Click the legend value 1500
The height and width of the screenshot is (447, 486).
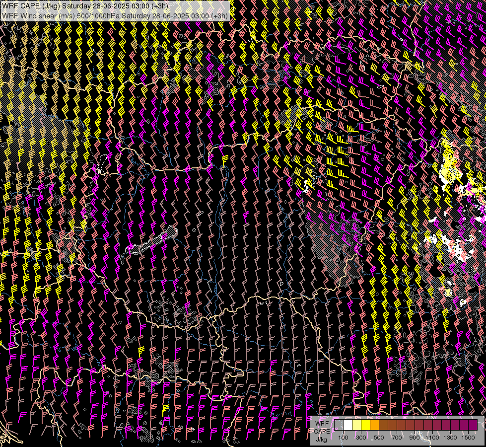(x=468, y=438)
